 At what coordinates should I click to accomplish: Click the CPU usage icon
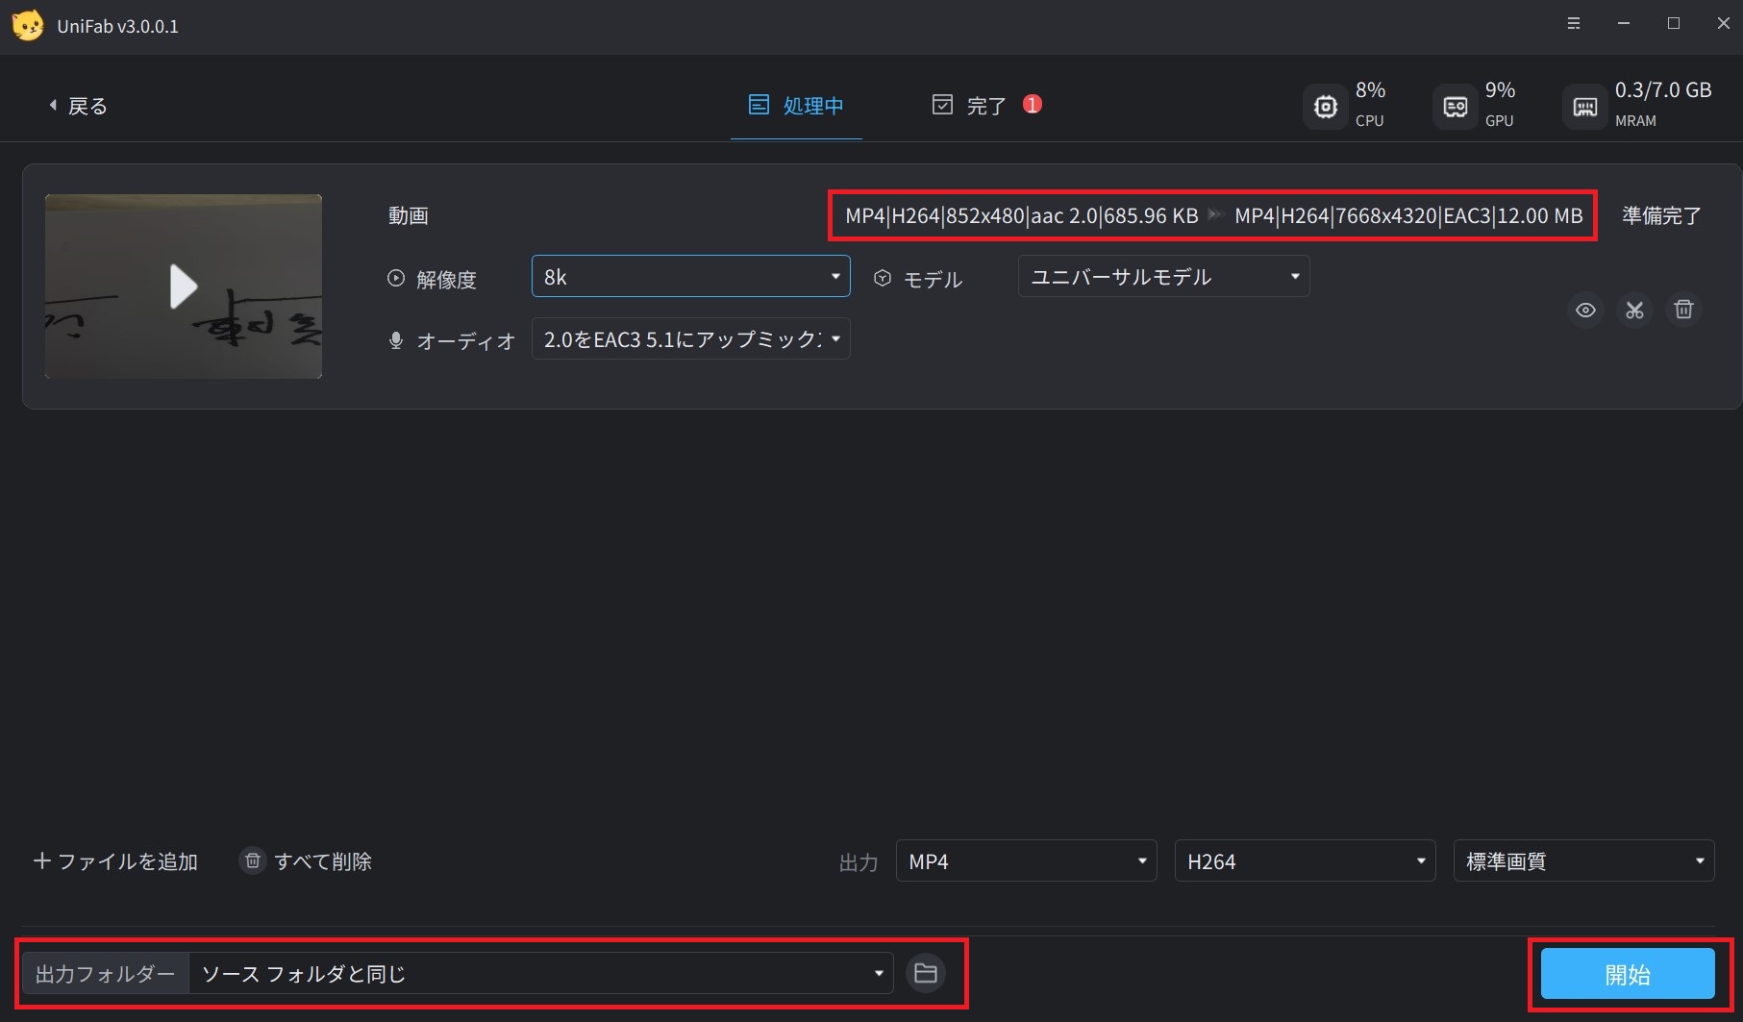(x=1326, y=107)
